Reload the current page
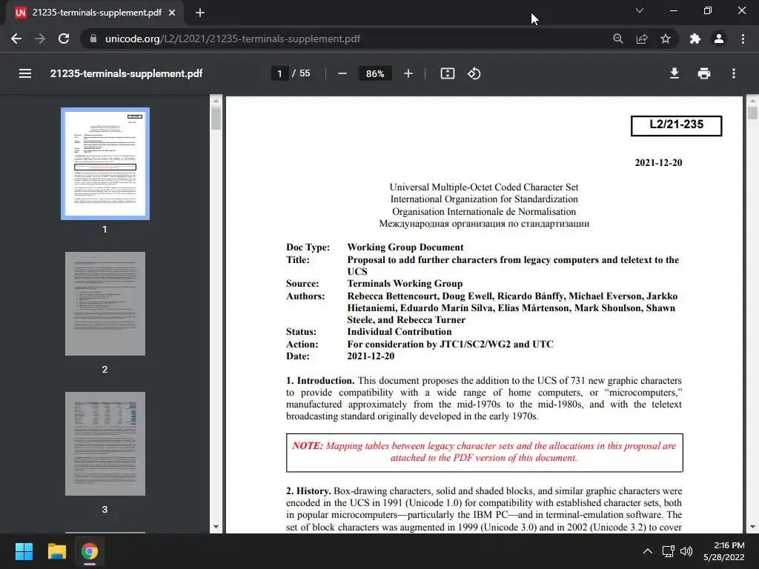Image resolution: width=759 pixels, height=569 pixels. (64, 39)
